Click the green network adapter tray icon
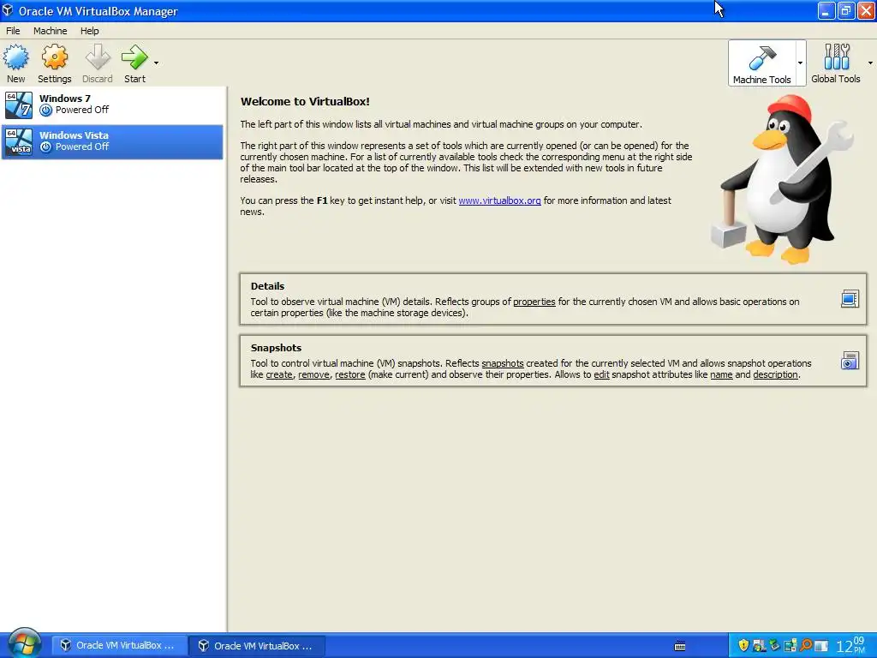Image resolution: width=877 pixels, height=658 pixels. [774, 646]
